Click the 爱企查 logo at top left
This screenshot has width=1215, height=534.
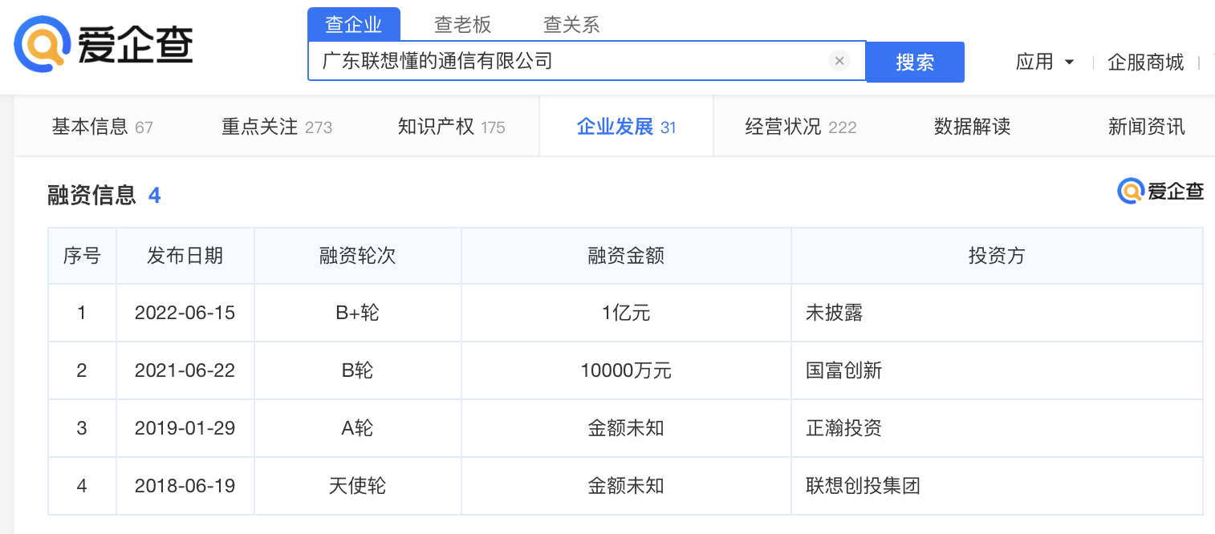click(x=104, y=45)
